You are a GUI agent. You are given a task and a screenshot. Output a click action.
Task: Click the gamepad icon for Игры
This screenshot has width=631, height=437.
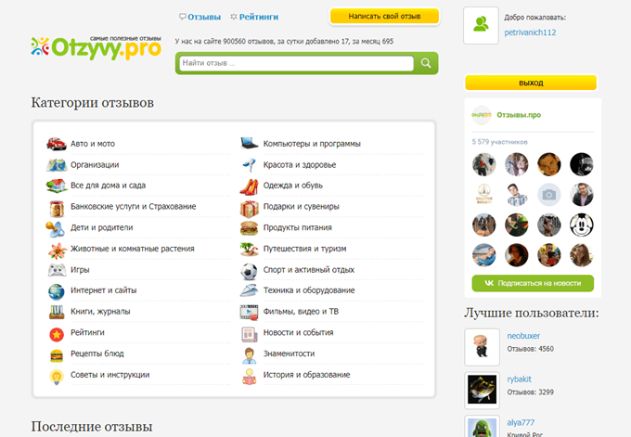click(57, 270)
